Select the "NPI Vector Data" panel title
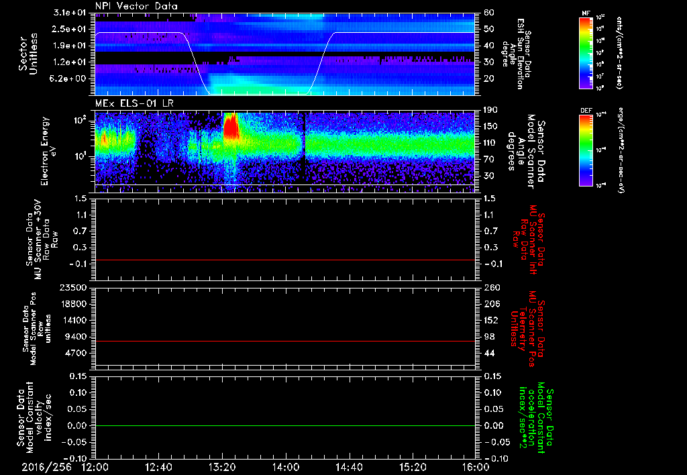Viewport: 687px width, 475px height. (x=137, y=6)
